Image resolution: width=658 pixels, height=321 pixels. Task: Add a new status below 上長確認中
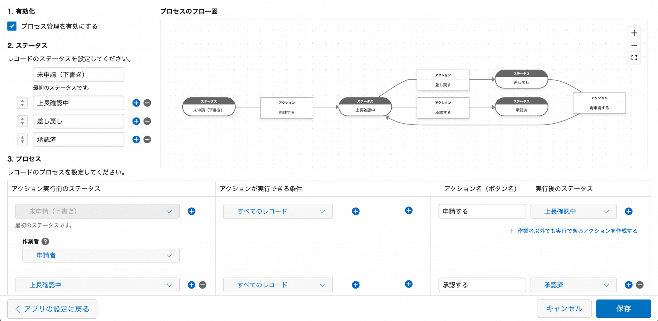[x=136, y=103]
